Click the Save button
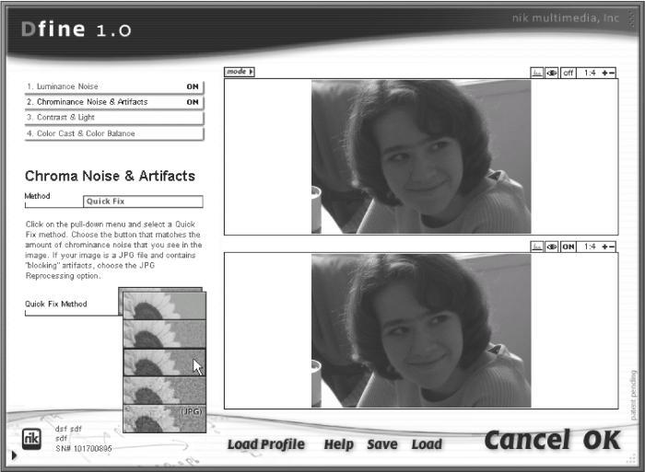This screenshot has width=645, height=472. (382, 444)
